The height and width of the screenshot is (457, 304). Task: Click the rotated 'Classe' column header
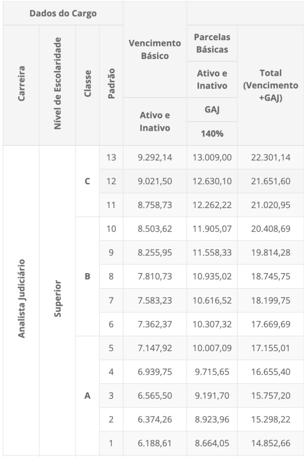click(x=87, y=85)
